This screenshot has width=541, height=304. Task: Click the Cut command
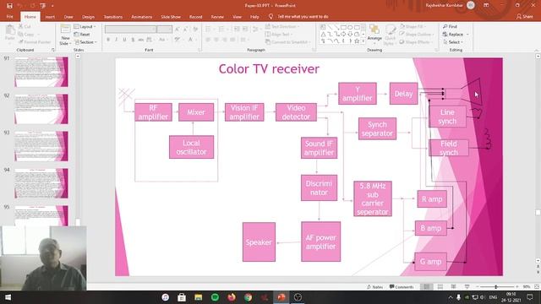click(25, 26)
